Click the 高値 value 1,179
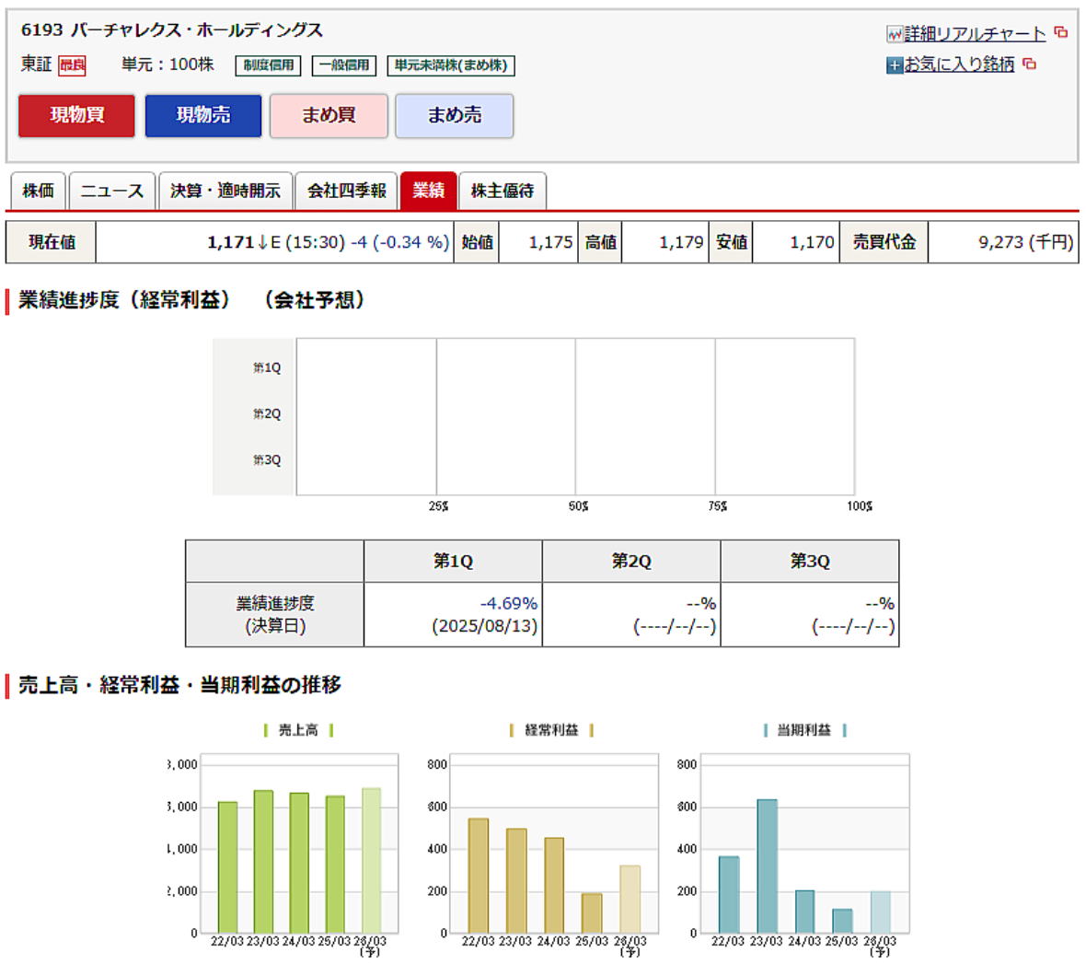Image resolution: width=1086 pixels, height=964 pixels. click(682, 242)
